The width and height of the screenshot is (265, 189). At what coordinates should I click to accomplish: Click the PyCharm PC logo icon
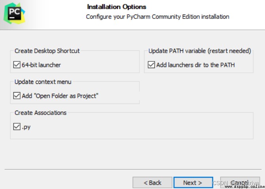[15, 13]
